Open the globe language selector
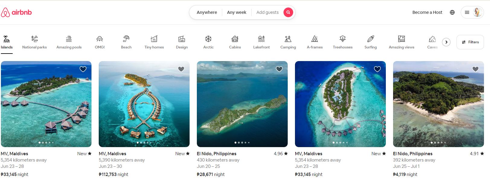The image size is (490, 182). point(452,12)
